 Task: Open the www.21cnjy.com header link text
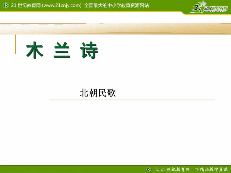(62, 5)
